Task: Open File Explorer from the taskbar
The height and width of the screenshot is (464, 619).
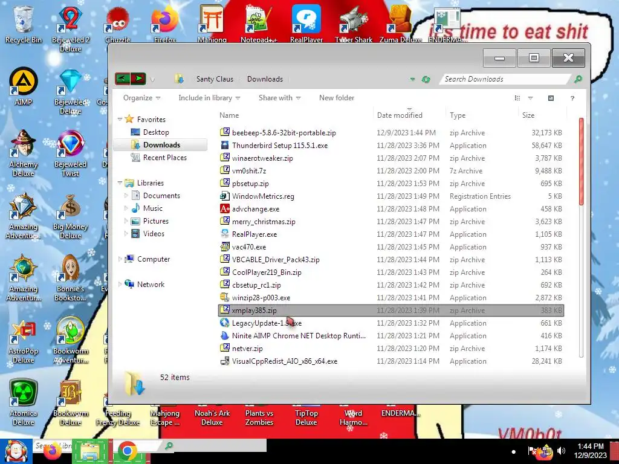Action: point(90,451)
